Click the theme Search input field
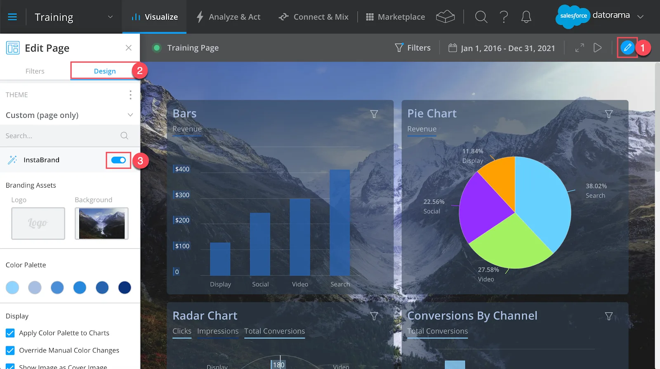The height and width of the screenshot is (369, 660). [x=70, y=136]
